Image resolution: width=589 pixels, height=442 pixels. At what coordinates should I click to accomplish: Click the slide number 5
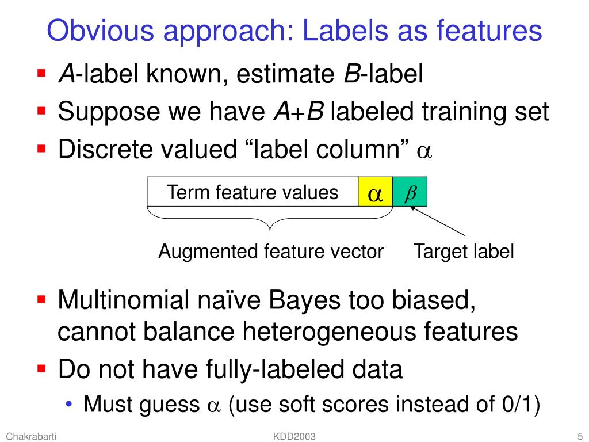tap(580, 436)
